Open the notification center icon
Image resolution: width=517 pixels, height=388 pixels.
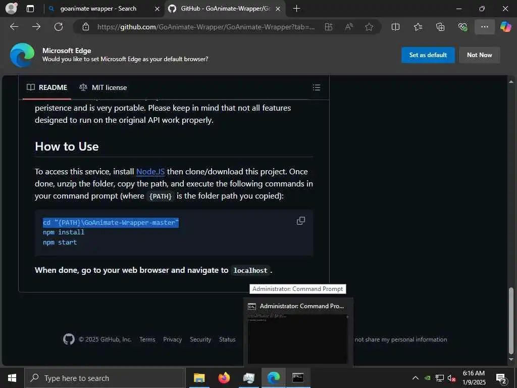501,378
